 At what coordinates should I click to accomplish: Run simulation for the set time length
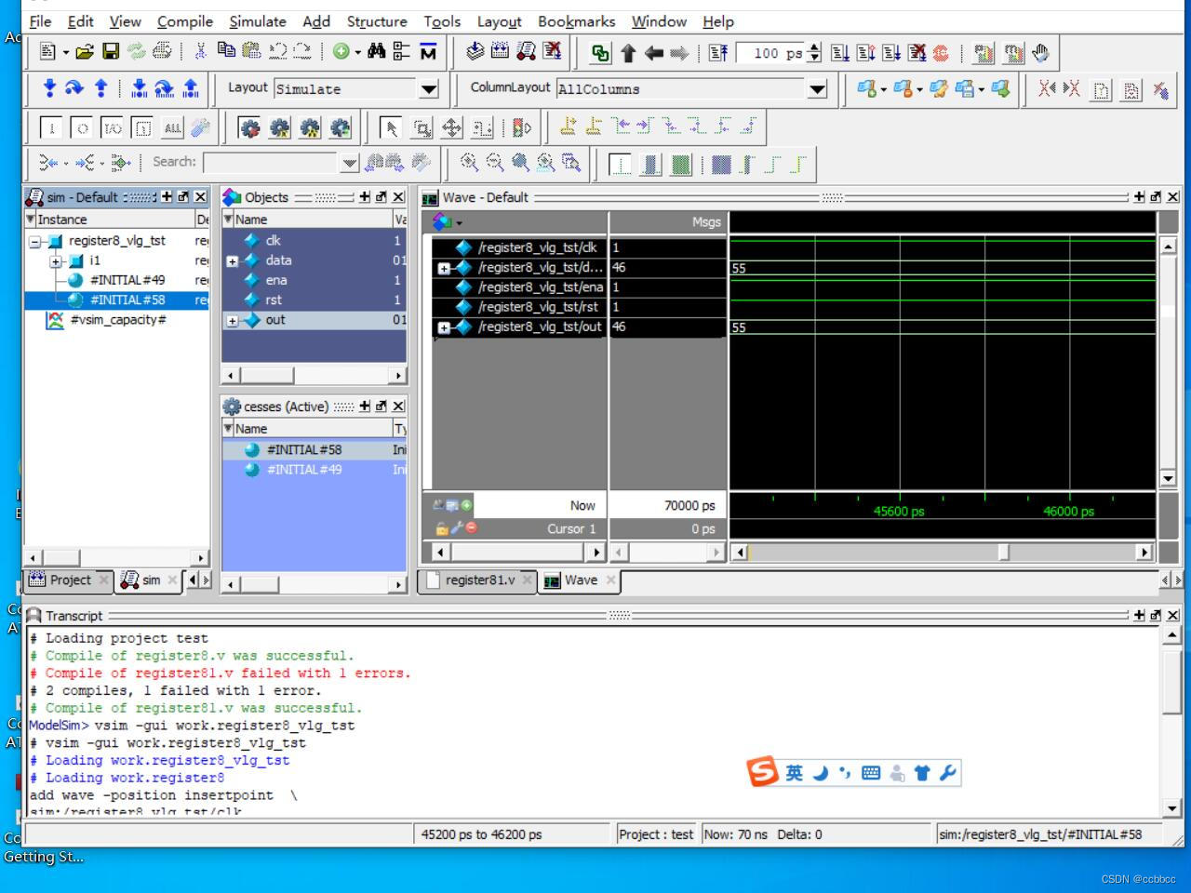pos(840,53)
